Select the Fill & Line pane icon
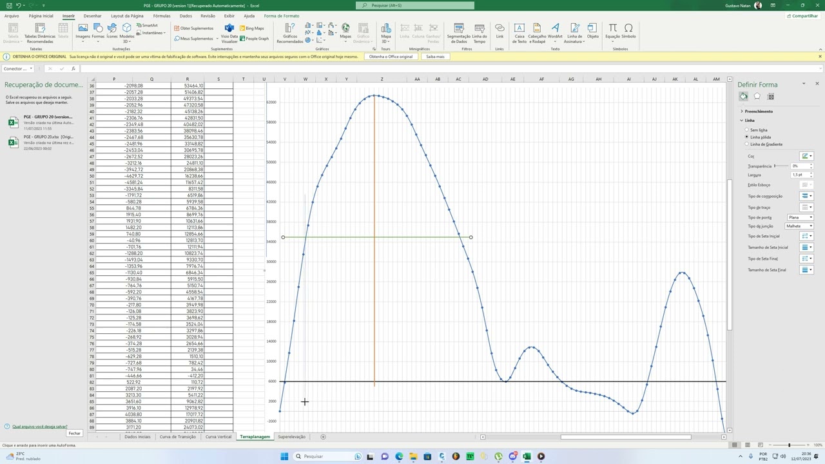Image resolution: width=825 pixels, height=464 pixels. point(744,97)
